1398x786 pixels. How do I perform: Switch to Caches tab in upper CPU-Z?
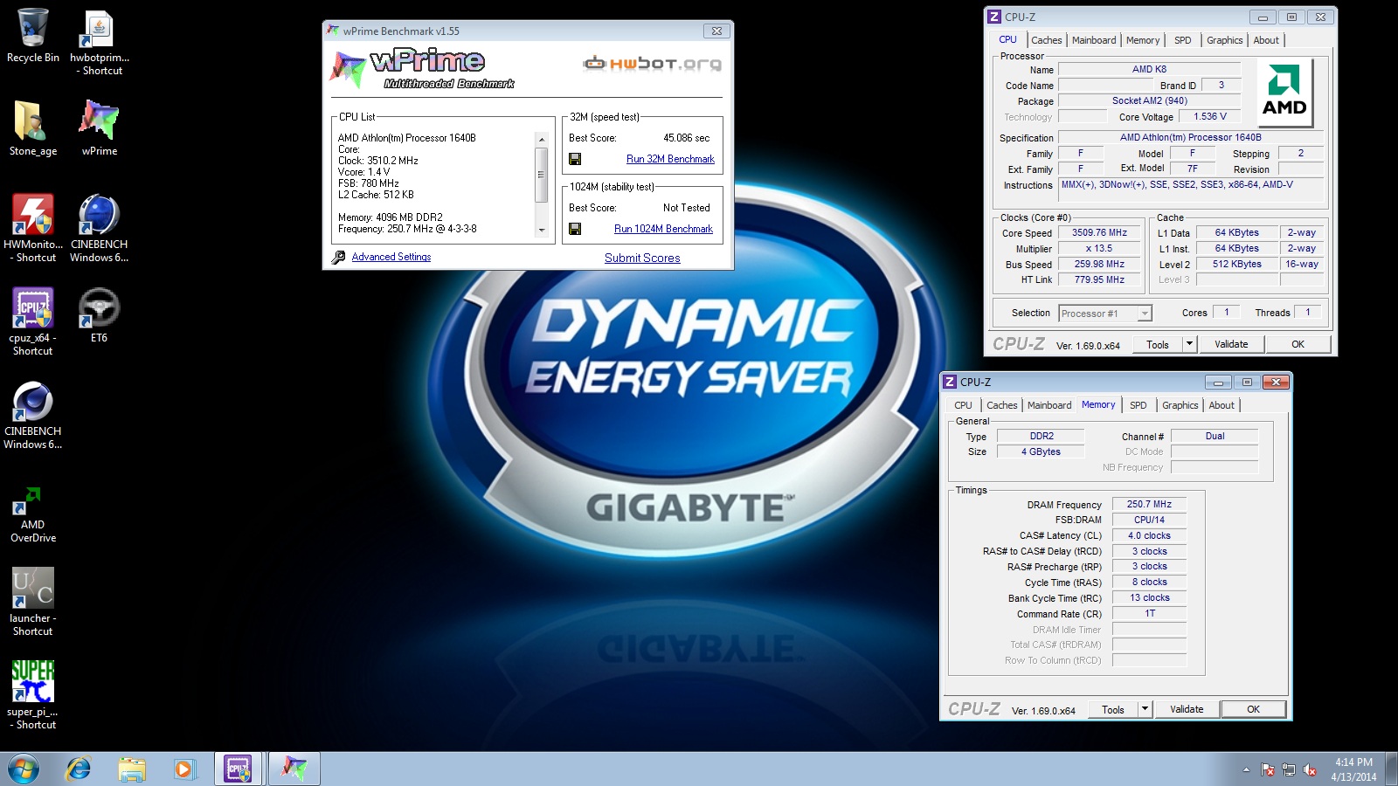click(1046, 40)
